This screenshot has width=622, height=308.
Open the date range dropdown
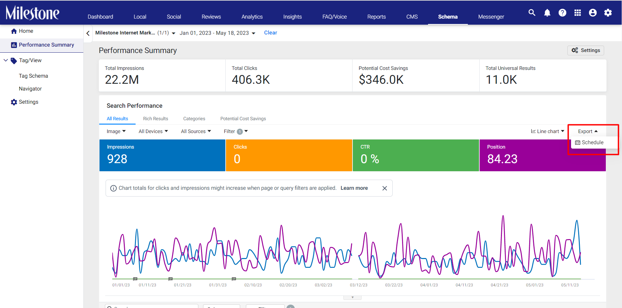(218, 33)
